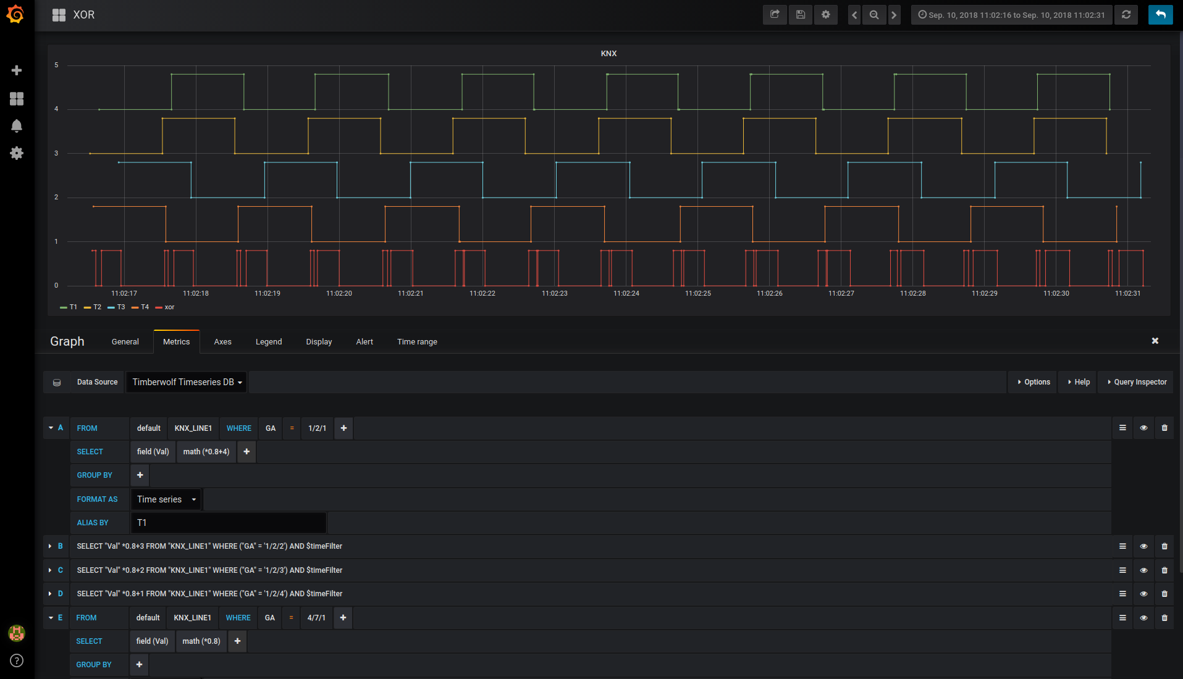The width and height of the screenshot is (1183, 679).
Task: Open the Time series format dropdown
Action: click(166, 499)
